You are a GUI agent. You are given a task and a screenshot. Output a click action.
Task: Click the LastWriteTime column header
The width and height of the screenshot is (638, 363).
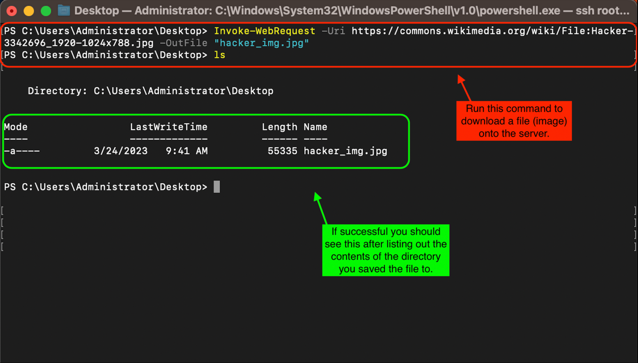click(x=168, y=127)
